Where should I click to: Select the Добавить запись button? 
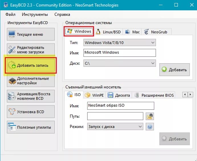click(x=31, y=65)
